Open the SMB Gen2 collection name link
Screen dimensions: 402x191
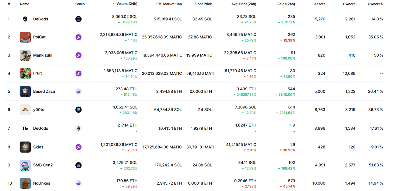pos(43,165)
